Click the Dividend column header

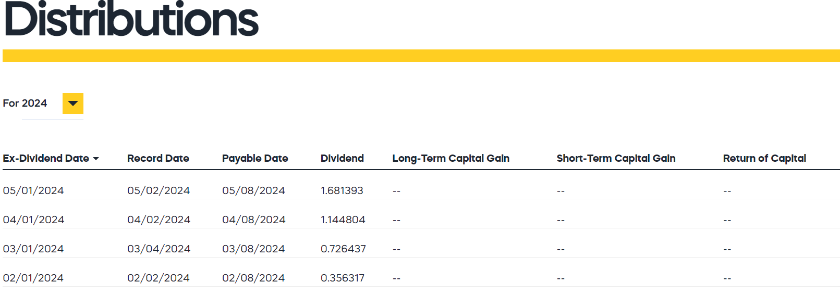pyautogui.click(x=342, y=159)
